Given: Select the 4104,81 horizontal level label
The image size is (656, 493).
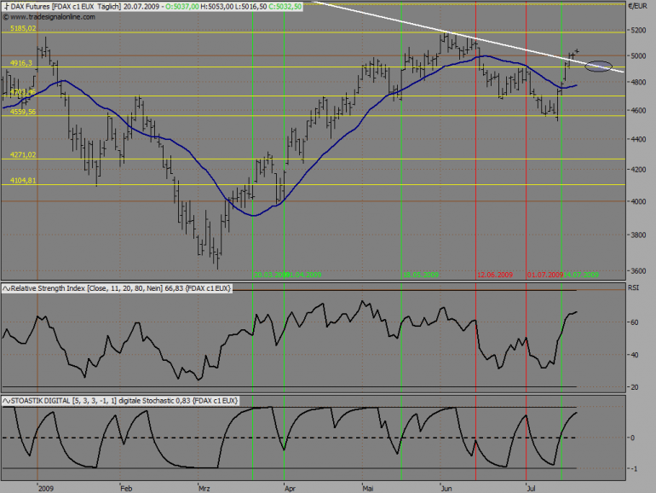Looking at the screenshot, I should pyautogui.click(x=23, y=181).
